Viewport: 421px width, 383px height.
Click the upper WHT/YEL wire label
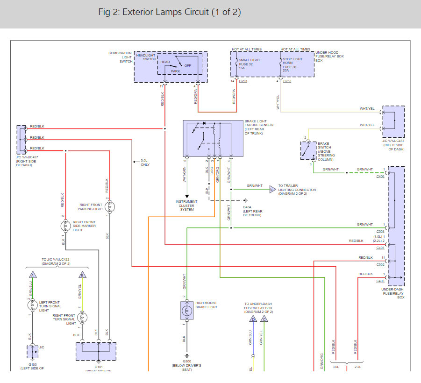[x=367, y=108]
